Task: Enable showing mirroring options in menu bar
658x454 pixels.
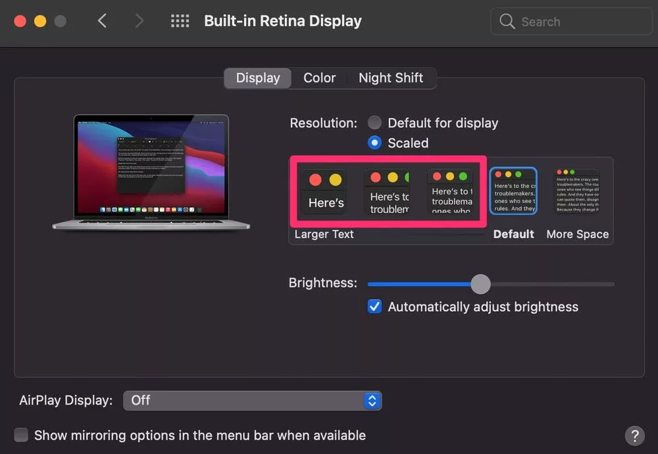Action: [21, 435]
